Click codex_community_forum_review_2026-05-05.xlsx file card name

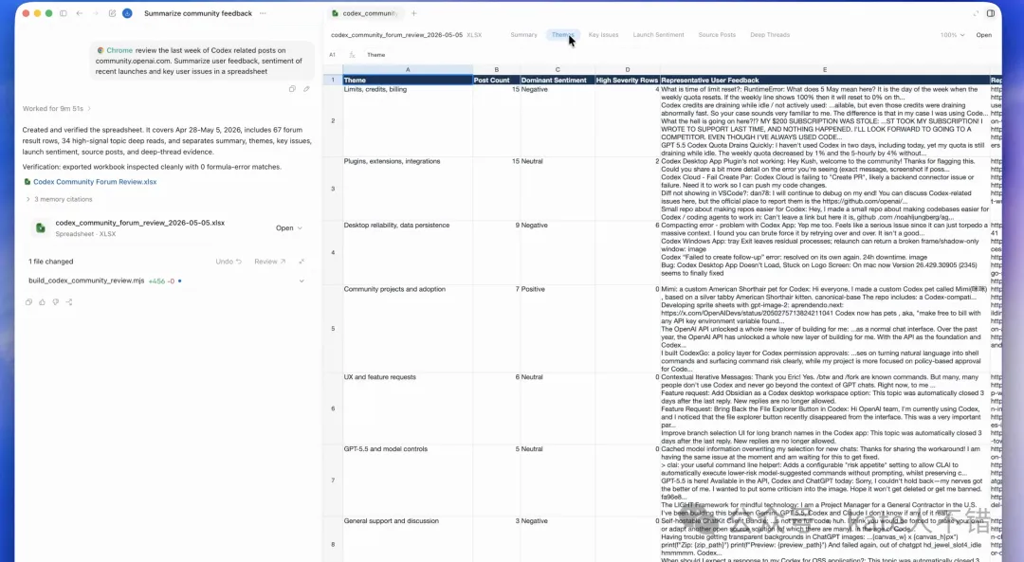pyautogui.click(x=139, y=223)
